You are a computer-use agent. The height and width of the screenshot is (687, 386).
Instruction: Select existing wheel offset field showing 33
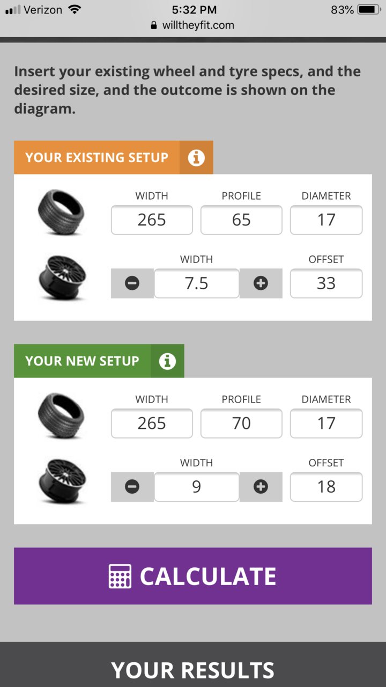[326, 283]
